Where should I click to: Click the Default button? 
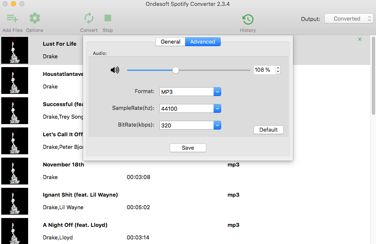(x=268, y=130)
